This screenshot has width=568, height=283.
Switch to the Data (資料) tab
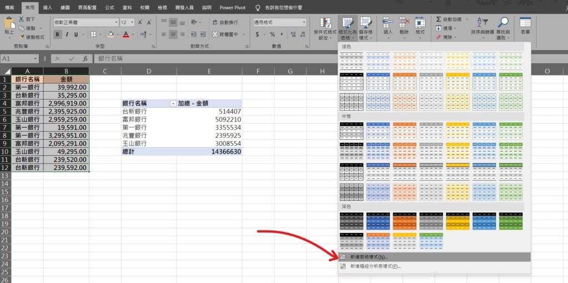pyautogui.click(x=127, y=7)
